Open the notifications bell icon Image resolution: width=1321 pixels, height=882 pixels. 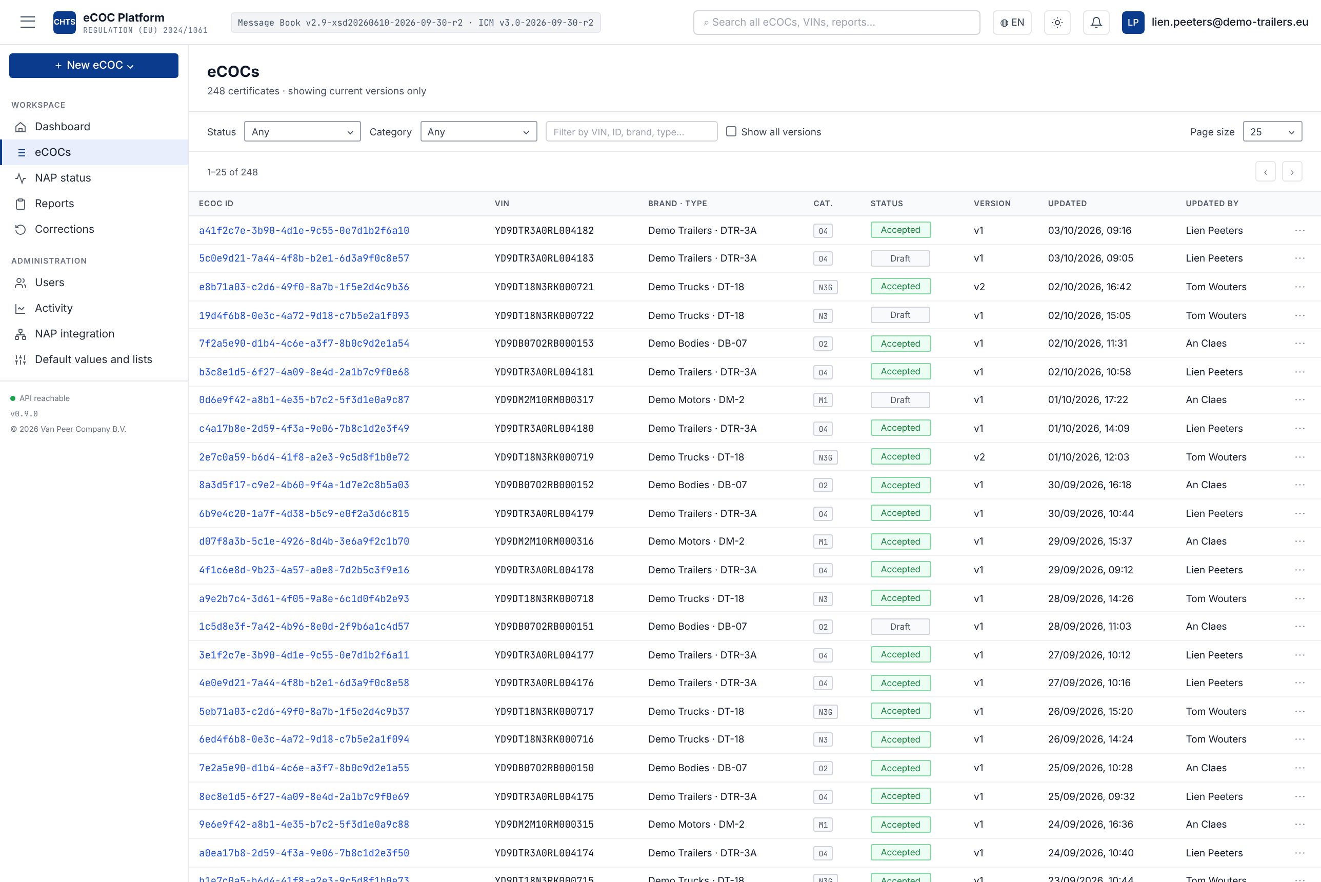pos(1096,23)
